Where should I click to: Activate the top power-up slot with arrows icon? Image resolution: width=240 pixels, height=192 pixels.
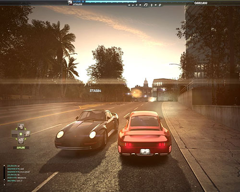click(21, 127)
